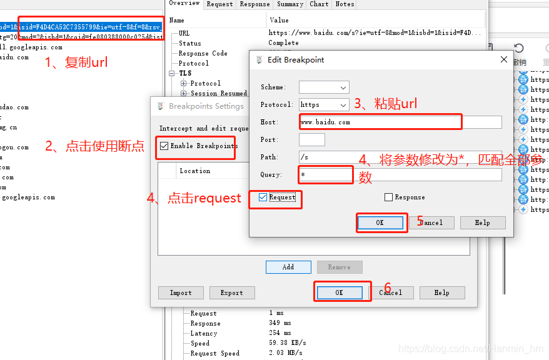Select the Response timing row, 349 ms

(x=206, y=324)
